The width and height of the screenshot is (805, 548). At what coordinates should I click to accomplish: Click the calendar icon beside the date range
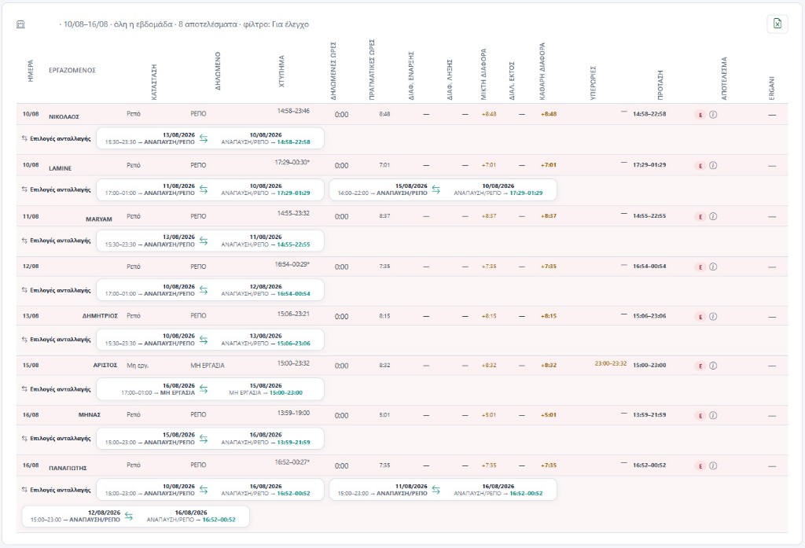click(20, 24)
